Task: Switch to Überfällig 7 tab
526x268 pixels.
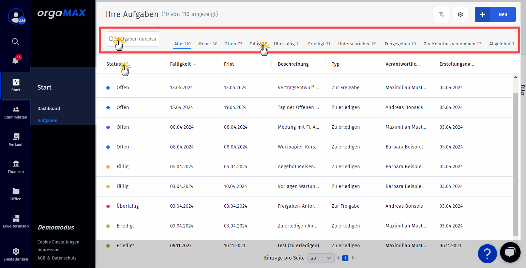Action: pyautogui.click(x=286, y=44)
